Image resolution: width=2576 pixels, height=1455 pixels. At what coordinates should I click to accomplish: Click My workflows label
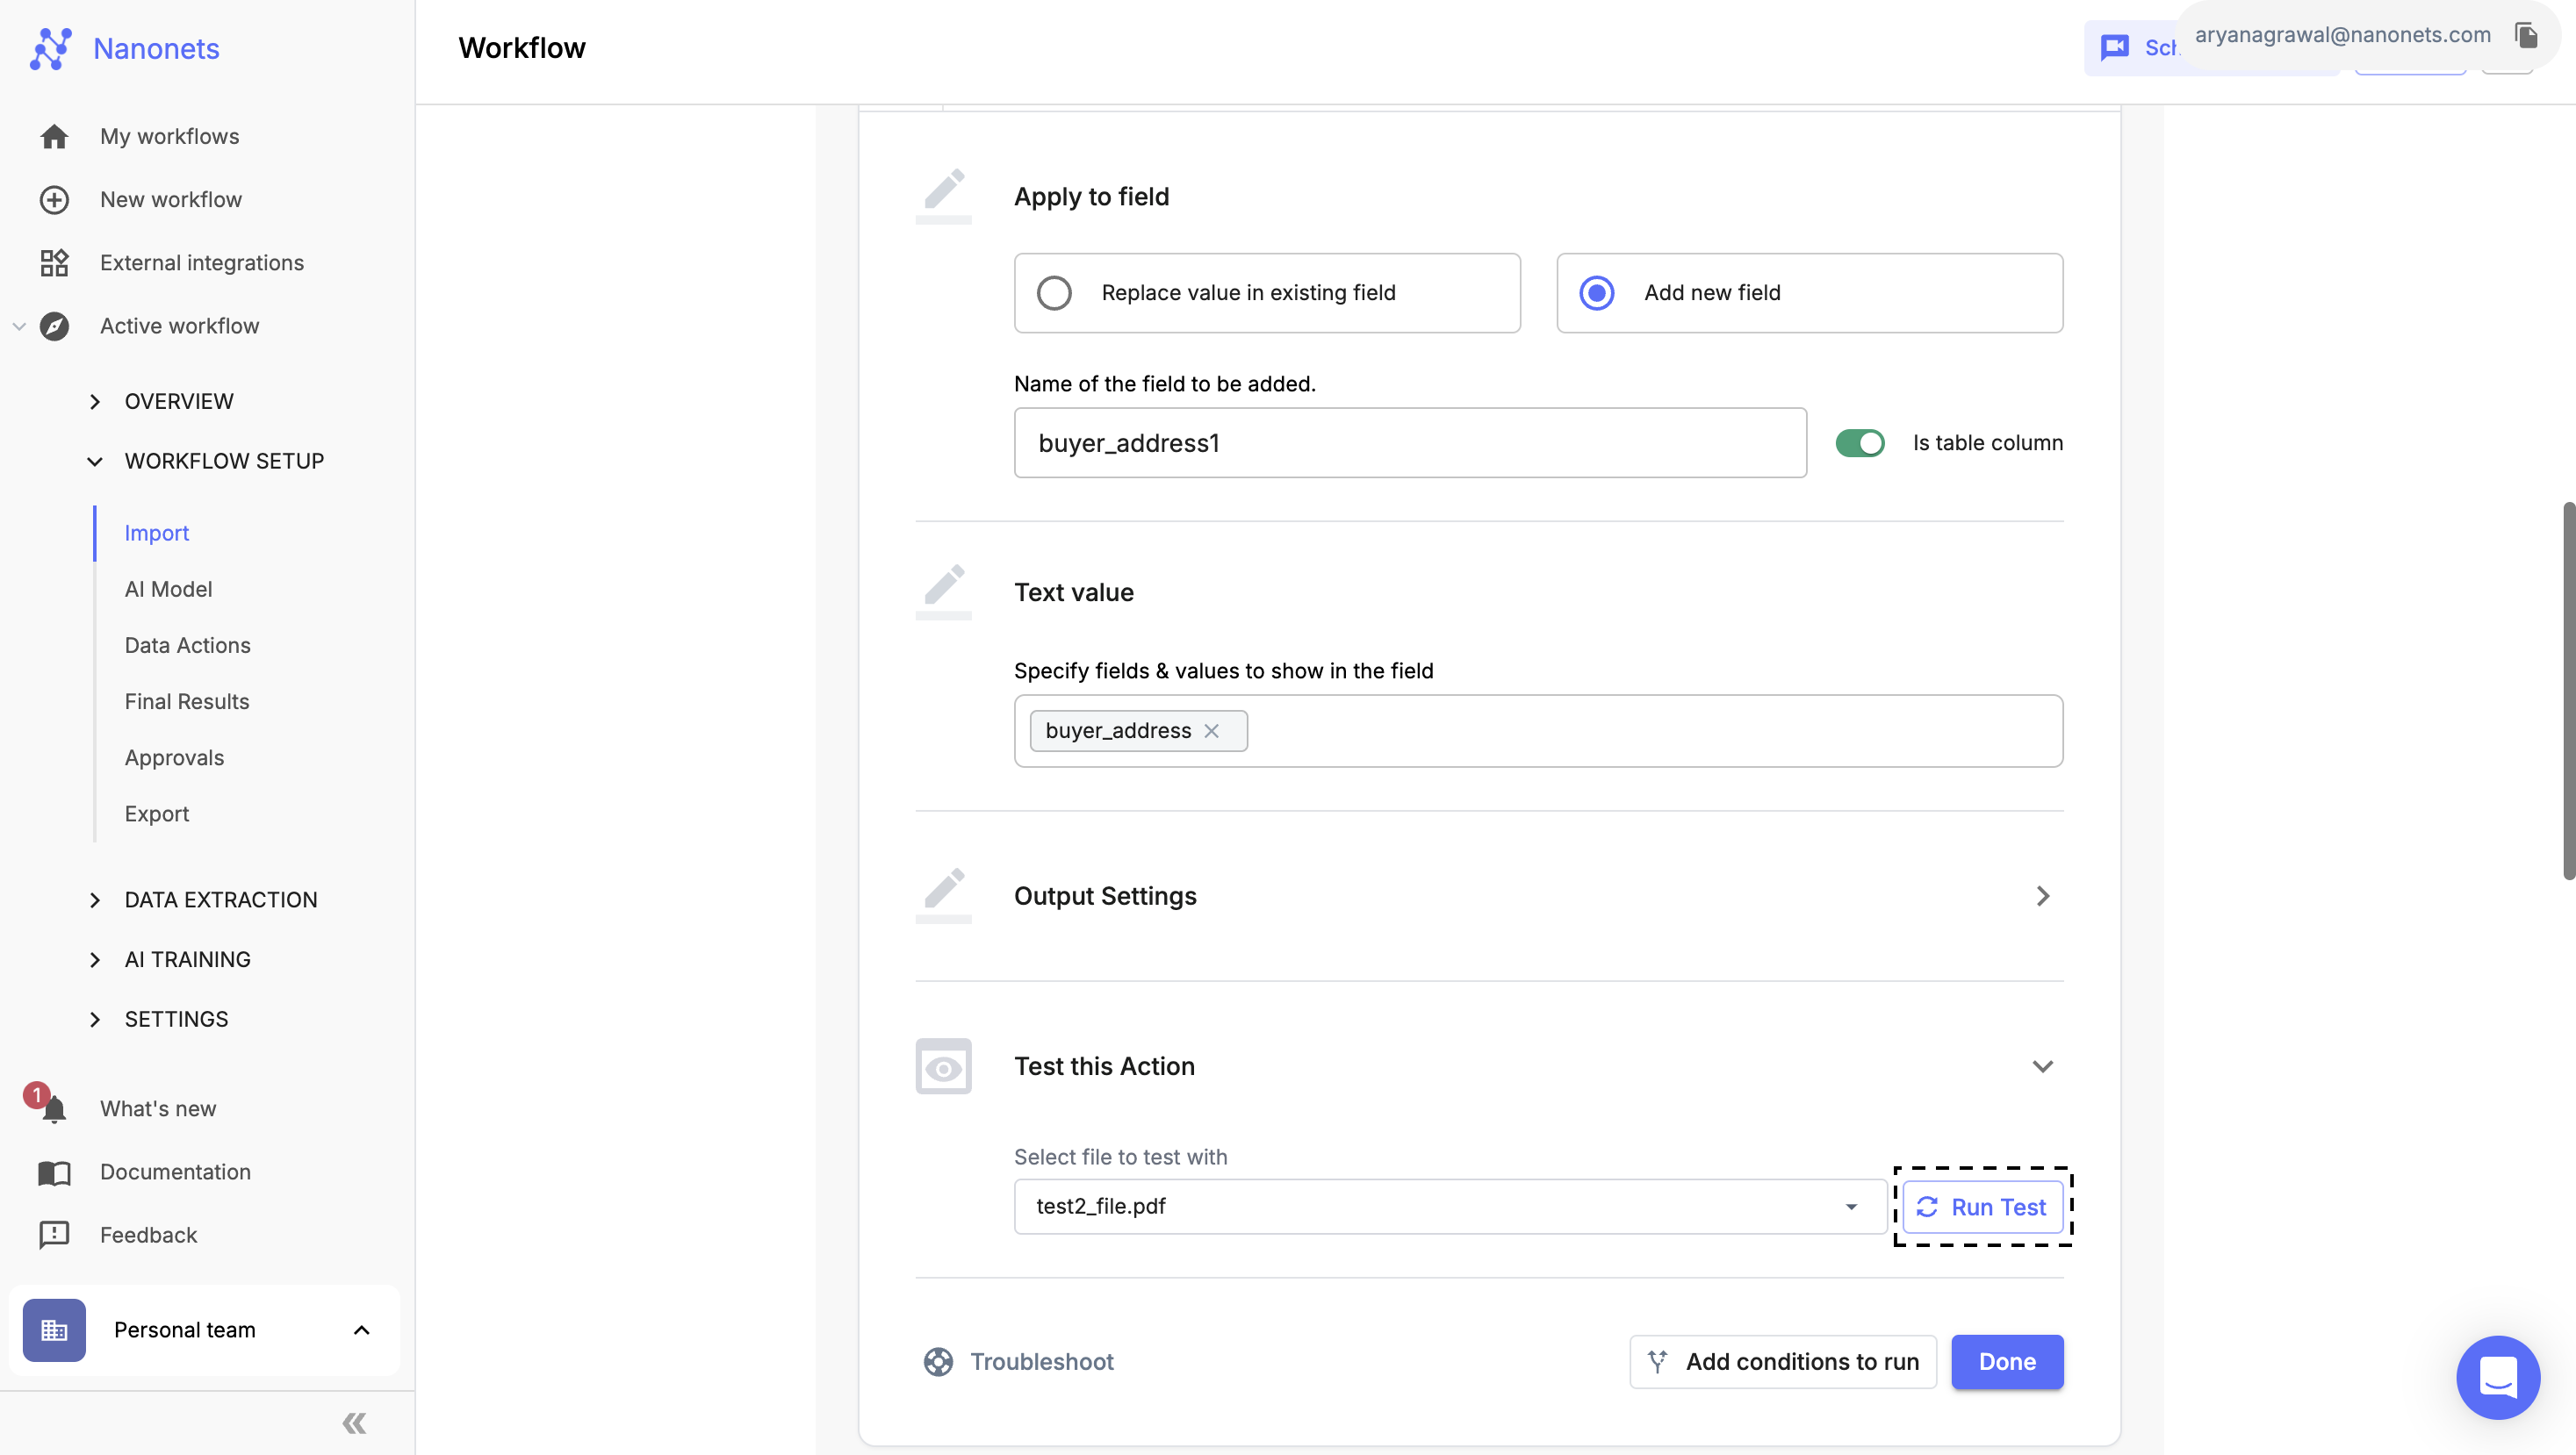coord(170,136)
